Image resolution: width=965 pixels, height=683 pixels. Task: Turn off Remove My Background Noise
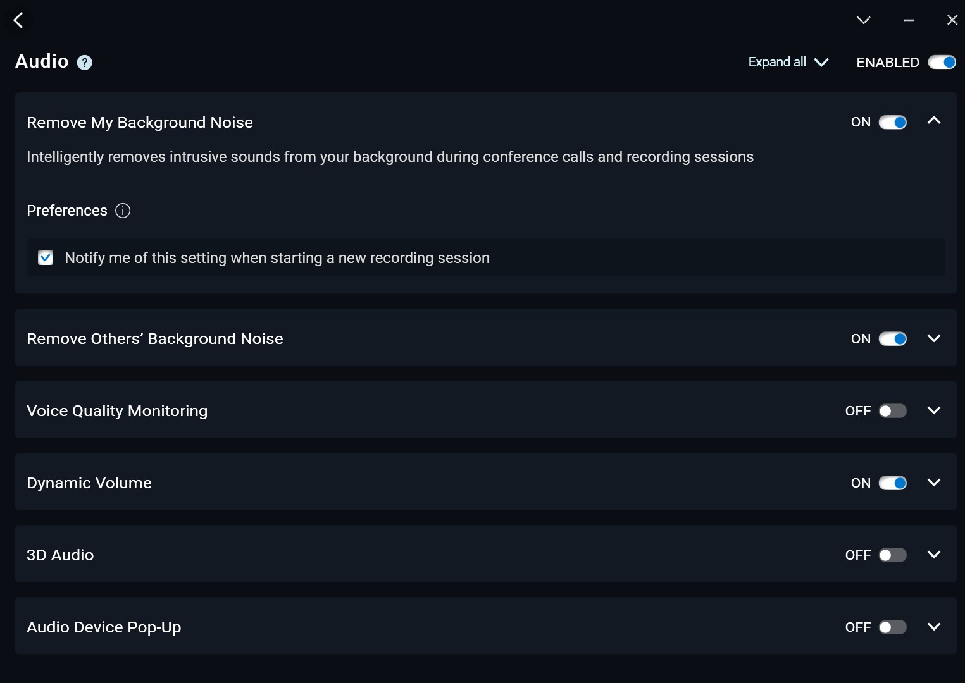[892, 123]
